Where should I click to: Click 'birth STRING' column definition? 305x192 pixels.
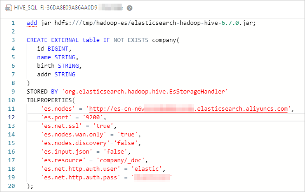point(59,66)
